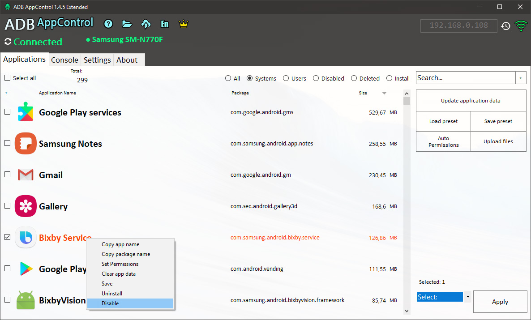This screenshot has height=320, width=531.
Task: Click the Auto Permissions button
Action: click(443, 141)
